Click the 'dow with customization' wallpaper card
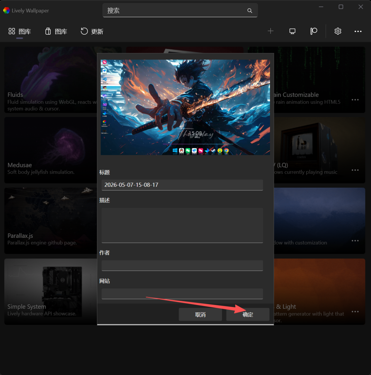The width and height of the screenshot is (371, 375). [319, 221]
